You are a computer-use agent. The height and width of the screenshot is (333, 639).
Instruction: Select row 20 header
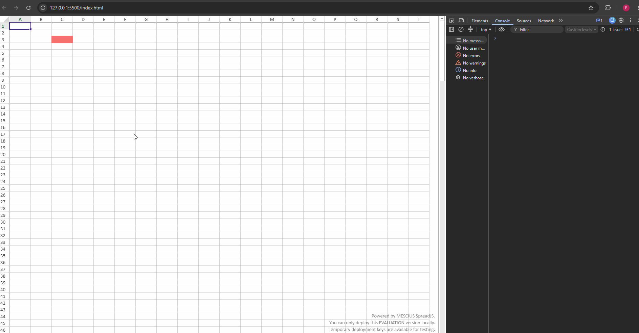coord(4,154)
